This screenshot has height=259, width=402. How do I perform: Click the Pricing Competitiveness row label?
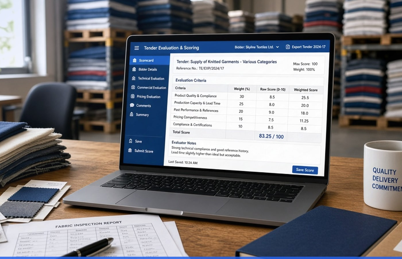tap(190, 117)
